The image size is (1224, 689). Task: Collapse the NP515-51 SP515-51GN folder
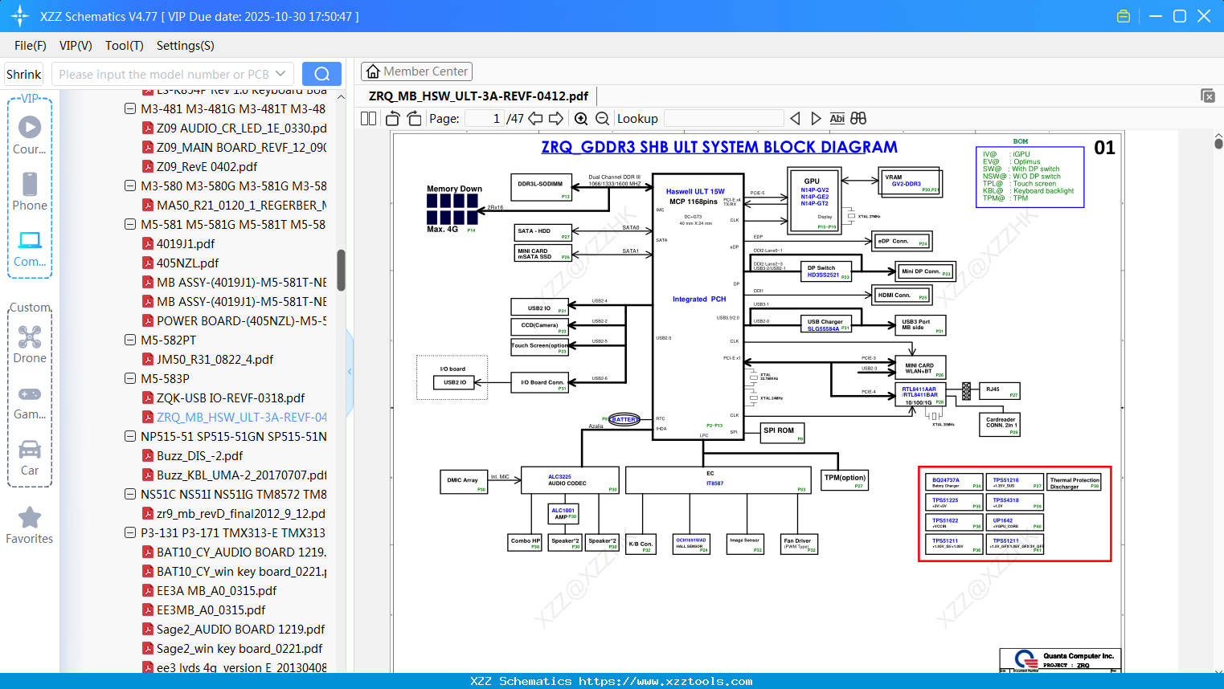130,436
